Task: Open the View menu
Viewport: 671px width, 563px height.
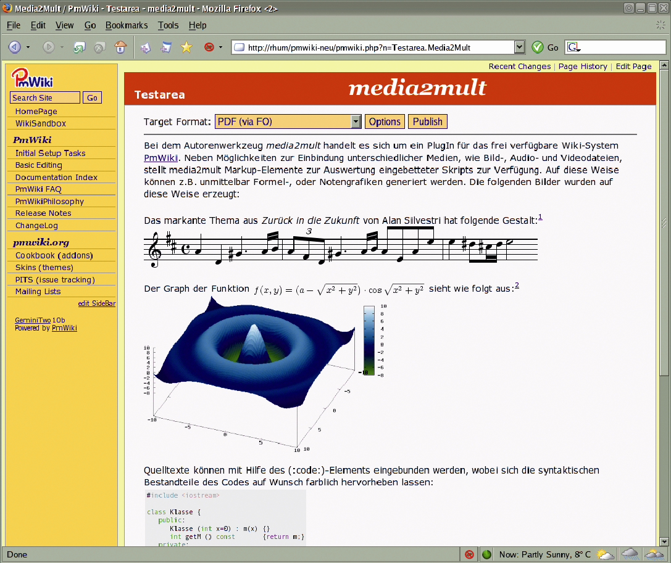Action: [x=65, y=25]
